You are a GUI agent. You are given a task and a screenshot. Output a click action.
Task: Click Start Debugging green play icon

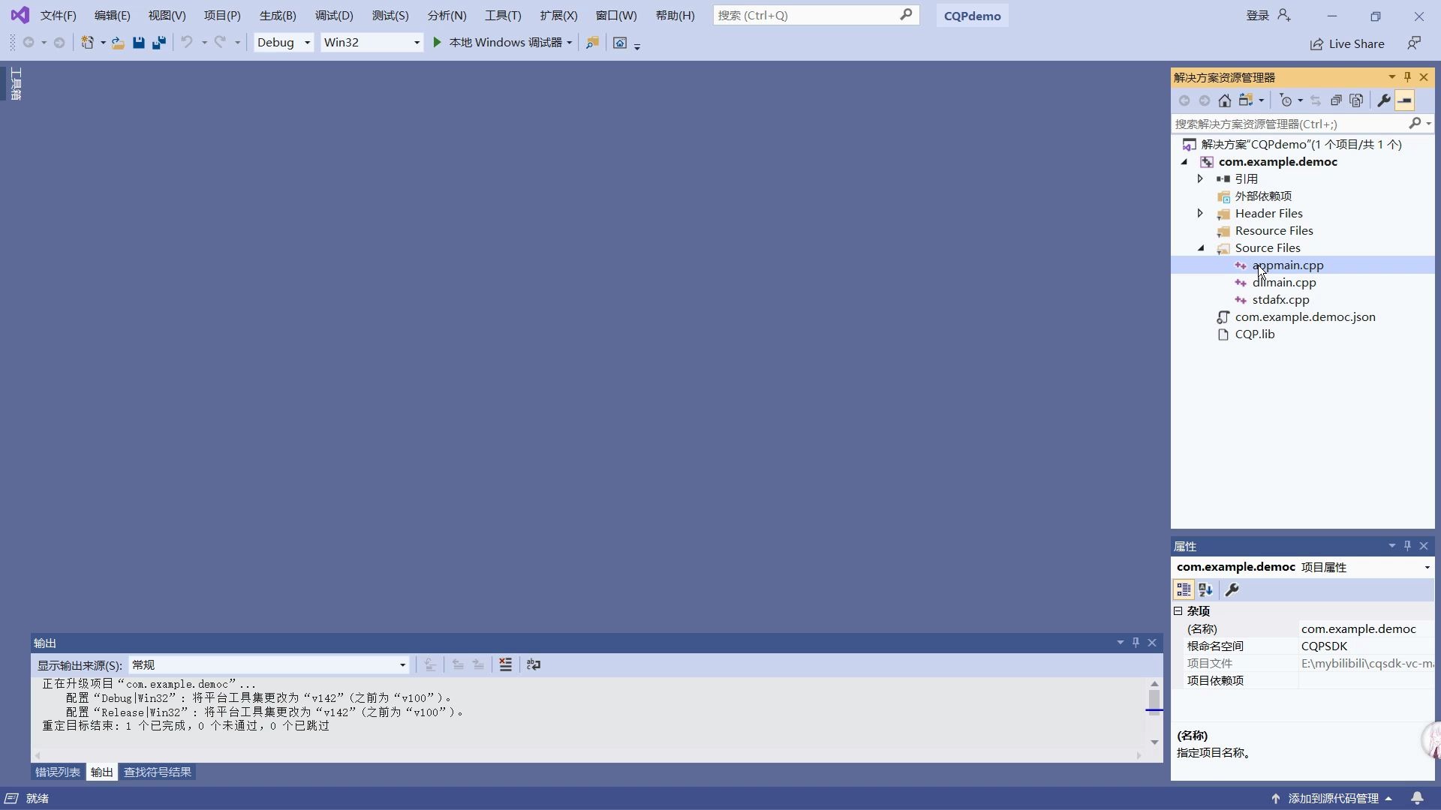coord(437,43)
